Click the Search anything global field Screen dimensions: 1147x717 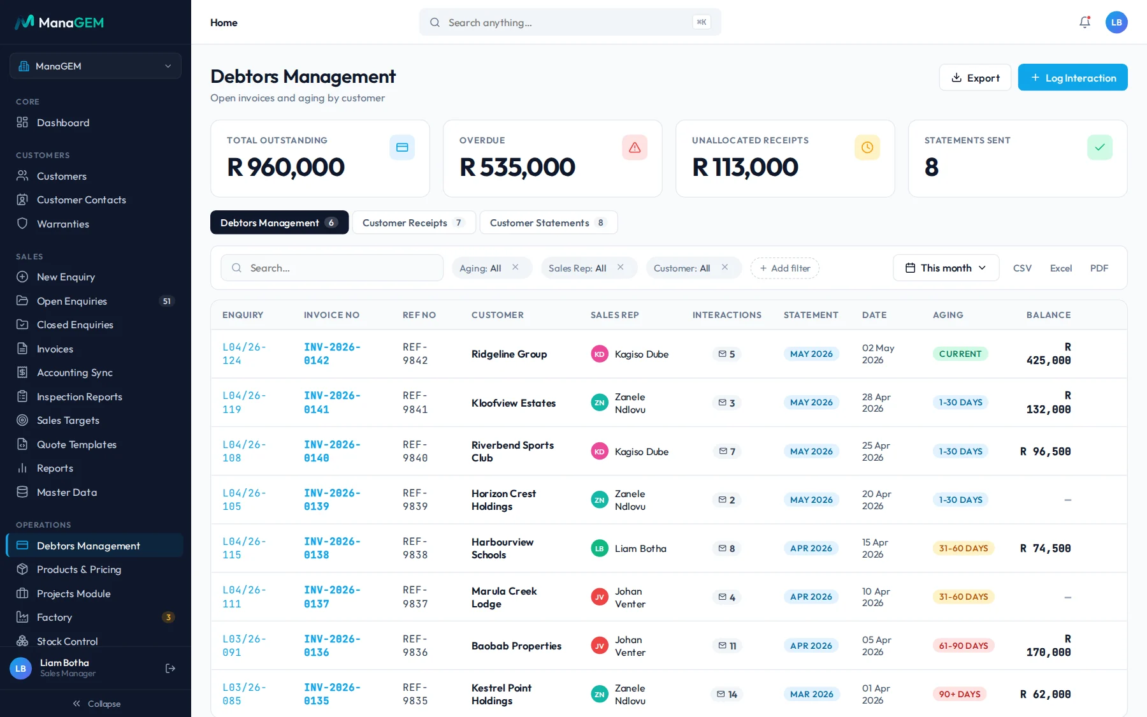coord(570,22)
